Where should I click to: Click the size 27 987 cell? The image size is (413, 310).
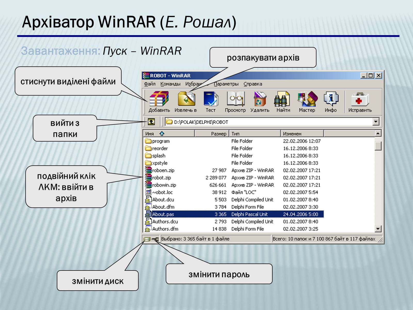point(219,171)
